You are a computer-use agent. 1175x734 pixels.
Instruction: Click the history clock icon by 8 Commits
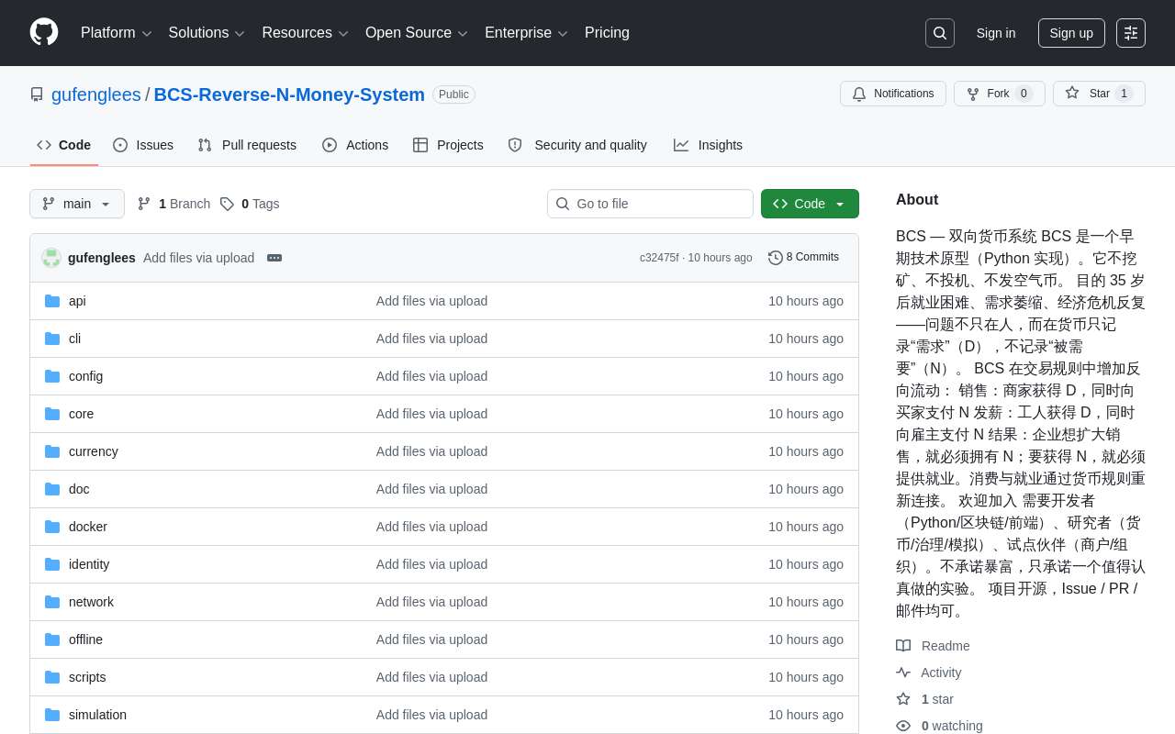point(776,258)
